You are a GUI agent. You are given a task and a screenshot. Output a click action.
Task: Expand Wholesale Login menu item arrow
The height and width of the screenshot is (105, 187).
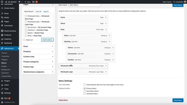[106, 72]
